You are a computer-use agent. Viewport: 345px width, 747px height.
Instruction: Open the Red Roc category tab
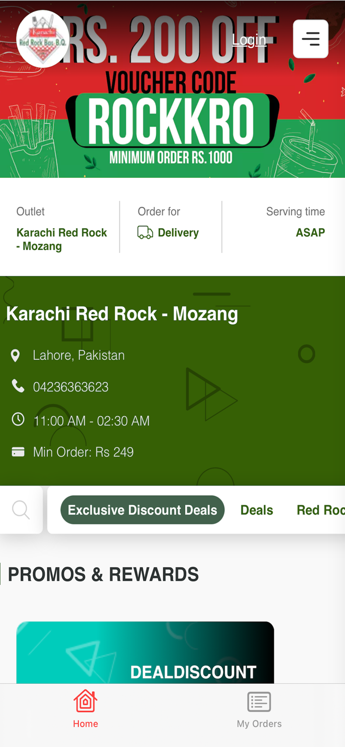click(x=321, y=509)
